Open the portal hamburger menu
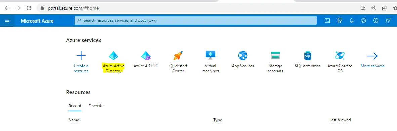Image resolution: width=397 pixels, height=131 pixels. pos(7,20)
